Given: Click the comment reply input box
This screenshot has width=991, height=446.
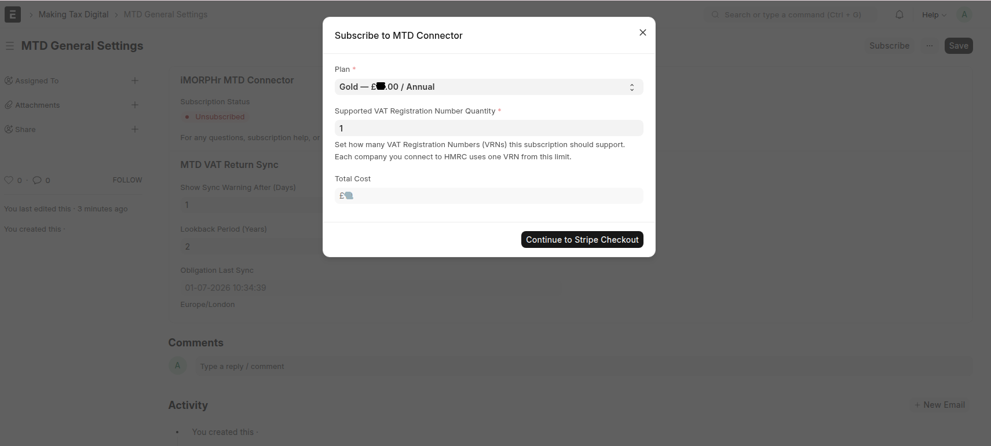Looking at the screenshot, I should (583, 366).
